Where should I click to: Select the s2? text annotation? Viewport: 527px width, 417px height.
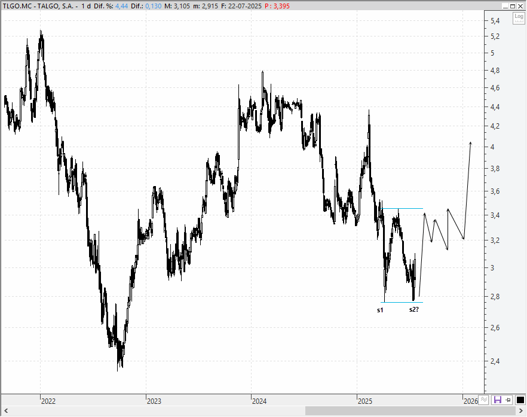click(414, 309)
